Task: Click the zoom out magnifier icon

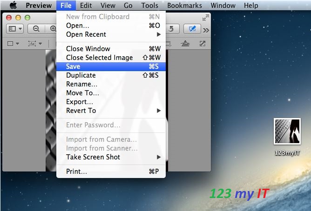Action: (36, 29)
